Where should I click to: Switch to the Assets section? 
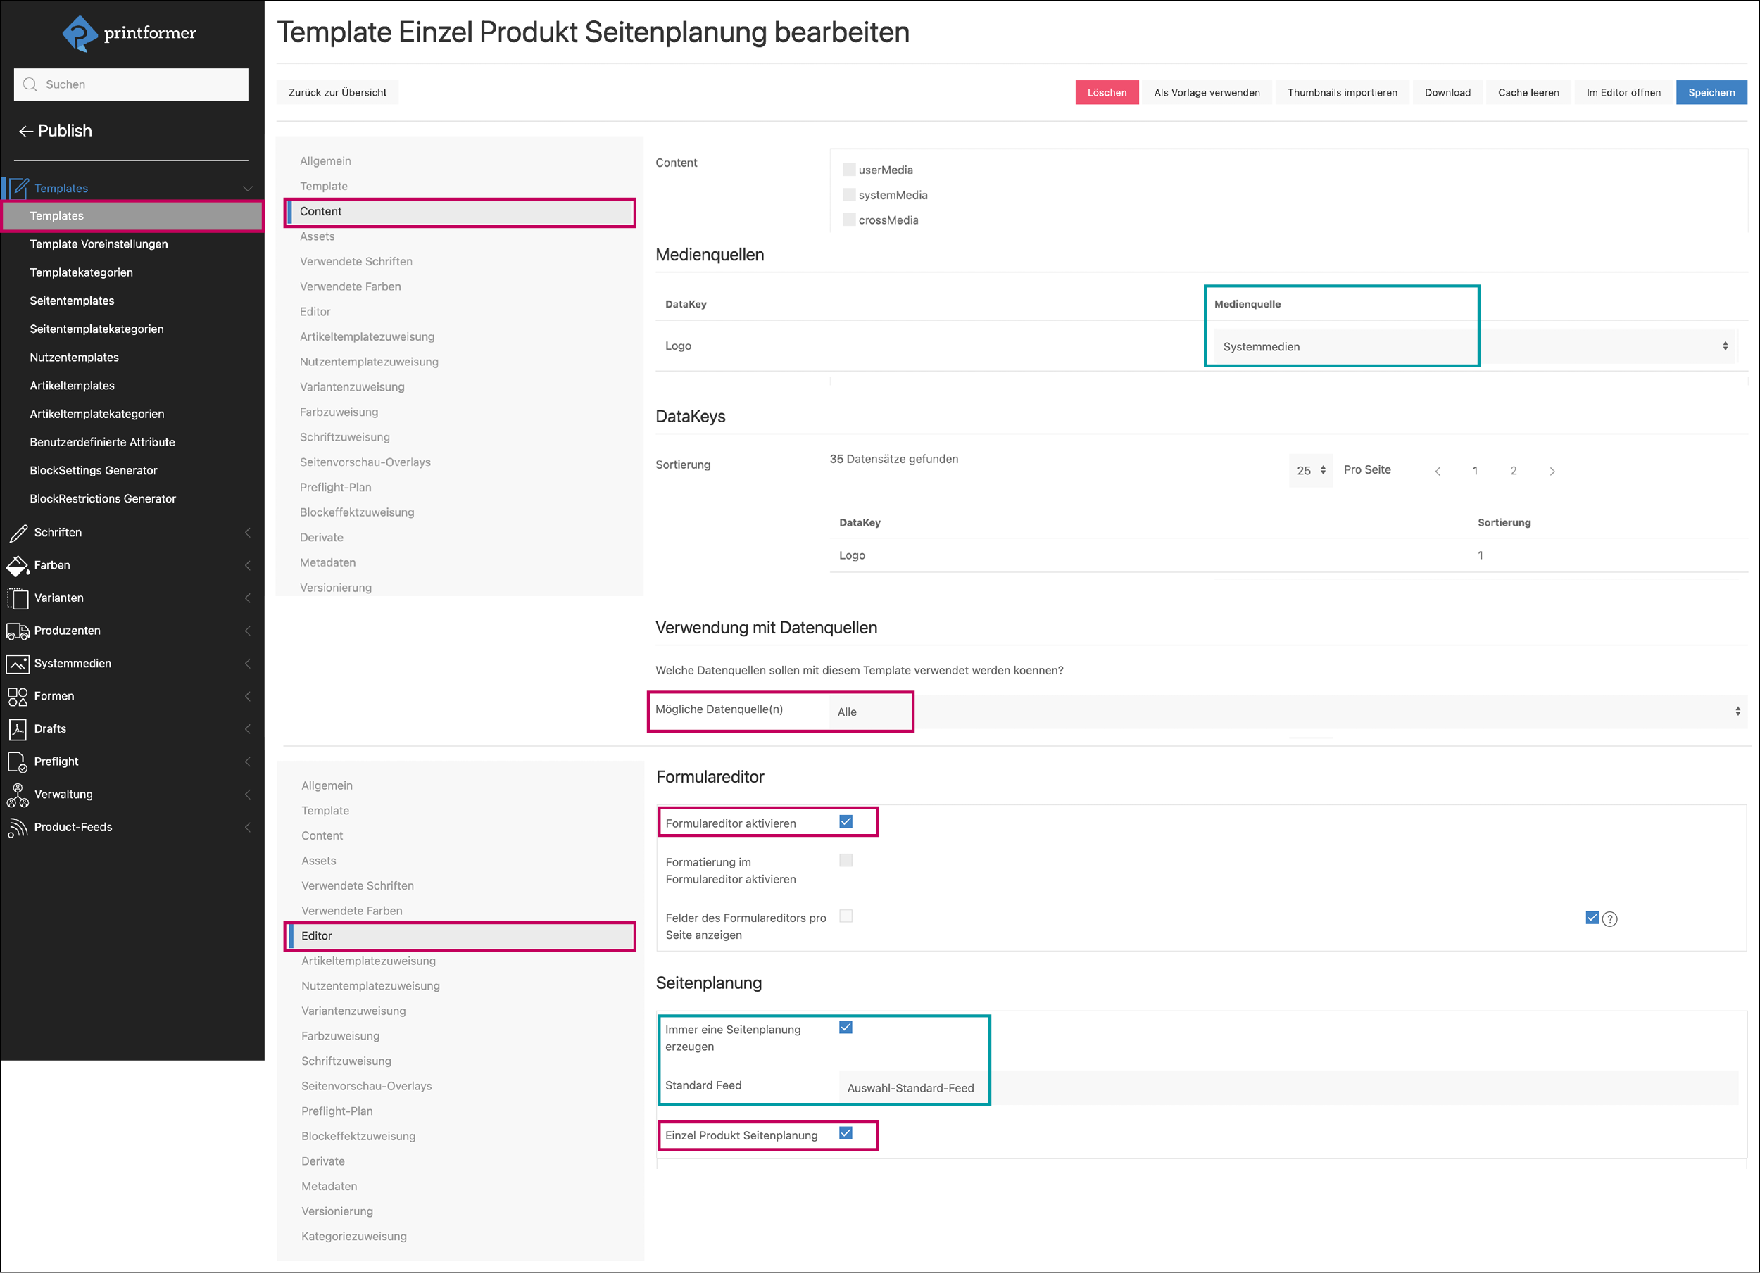tap(318, 236)
